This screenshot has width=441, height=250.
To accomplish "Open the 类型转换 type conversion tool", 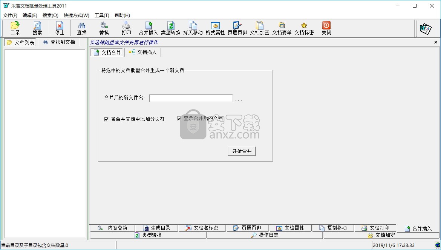I will [170, 28].
